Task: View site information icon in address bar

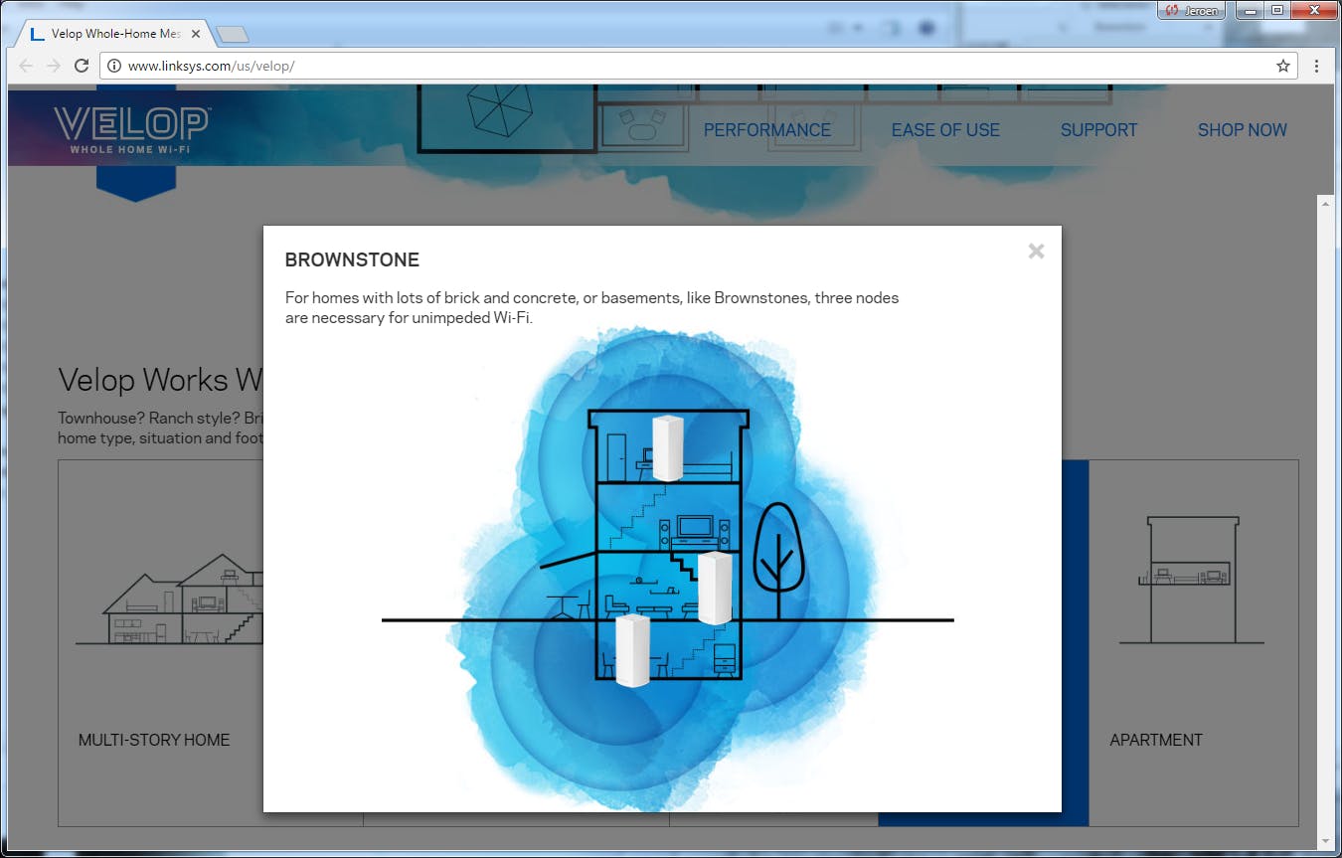Action: tap(114, 67)
